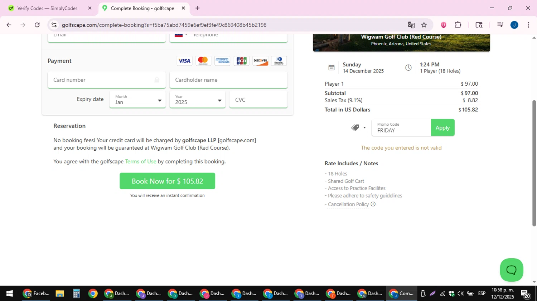Click the Promo Code input field

[401, 127]
